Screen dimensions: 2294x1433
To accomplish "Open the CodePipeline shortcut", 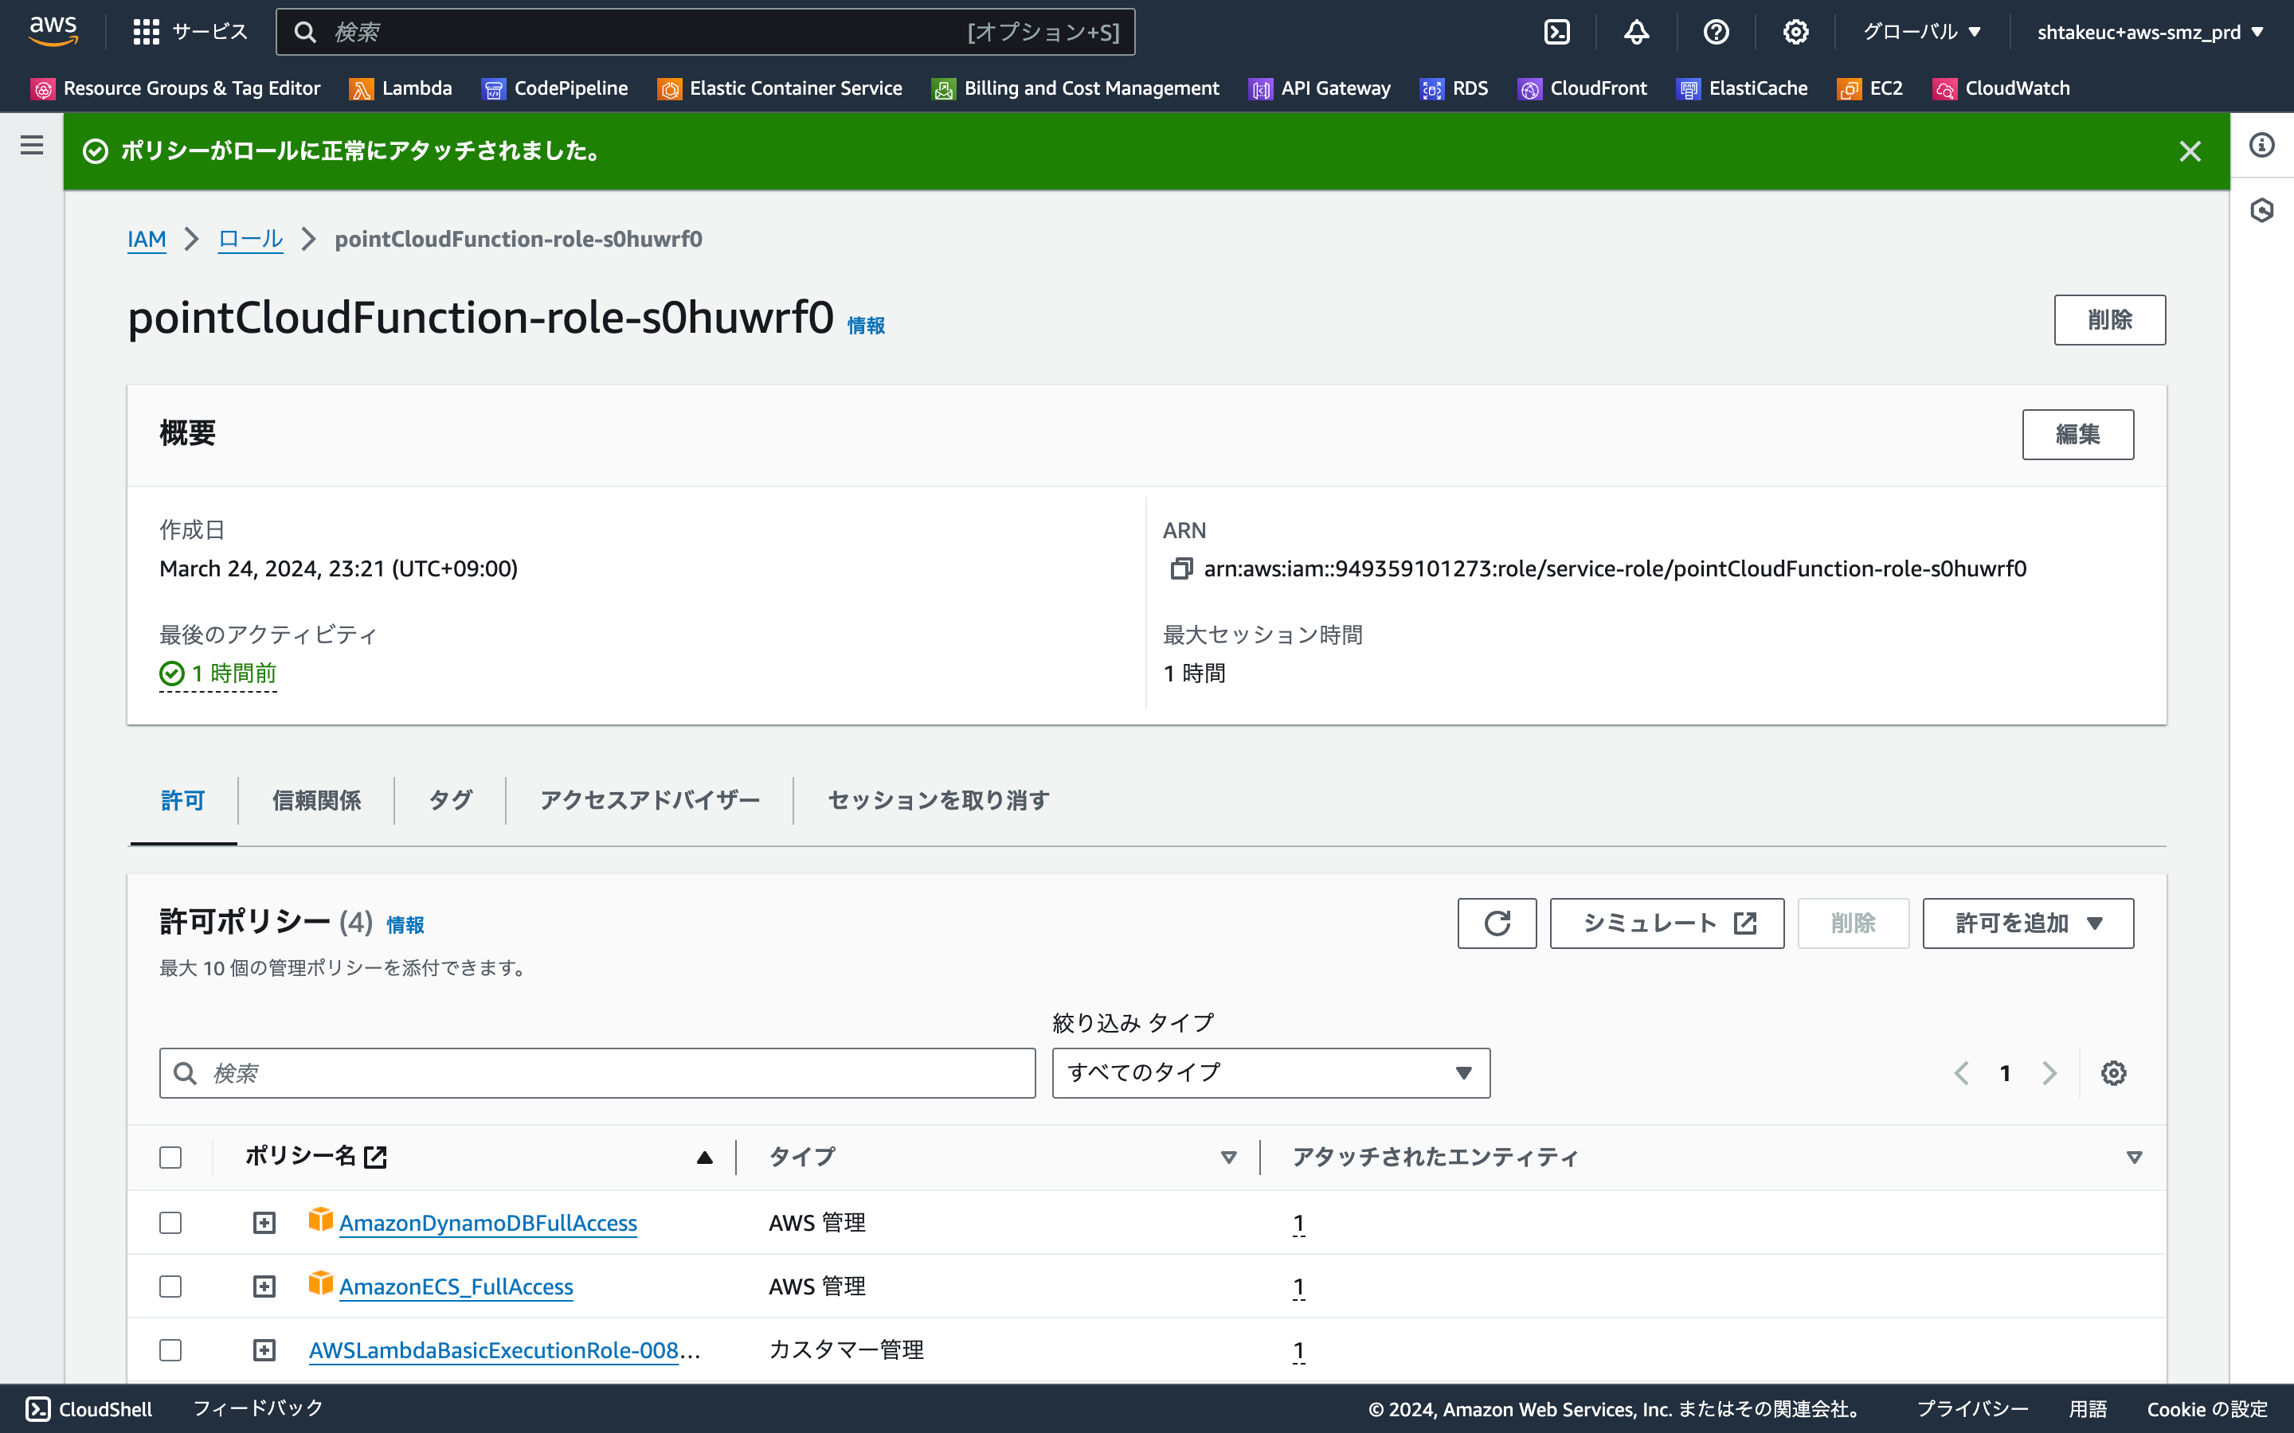I will [555, 88].
